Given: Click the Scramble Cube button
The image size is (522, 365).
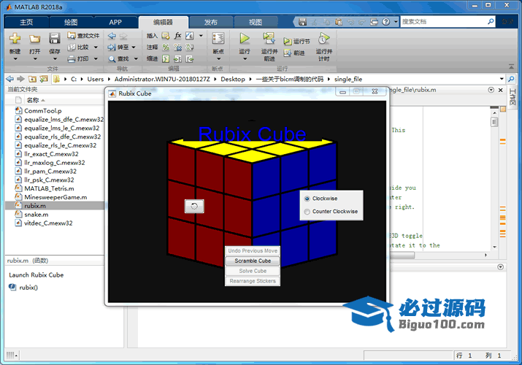Looking at the screenshot, I should point(253,261).
